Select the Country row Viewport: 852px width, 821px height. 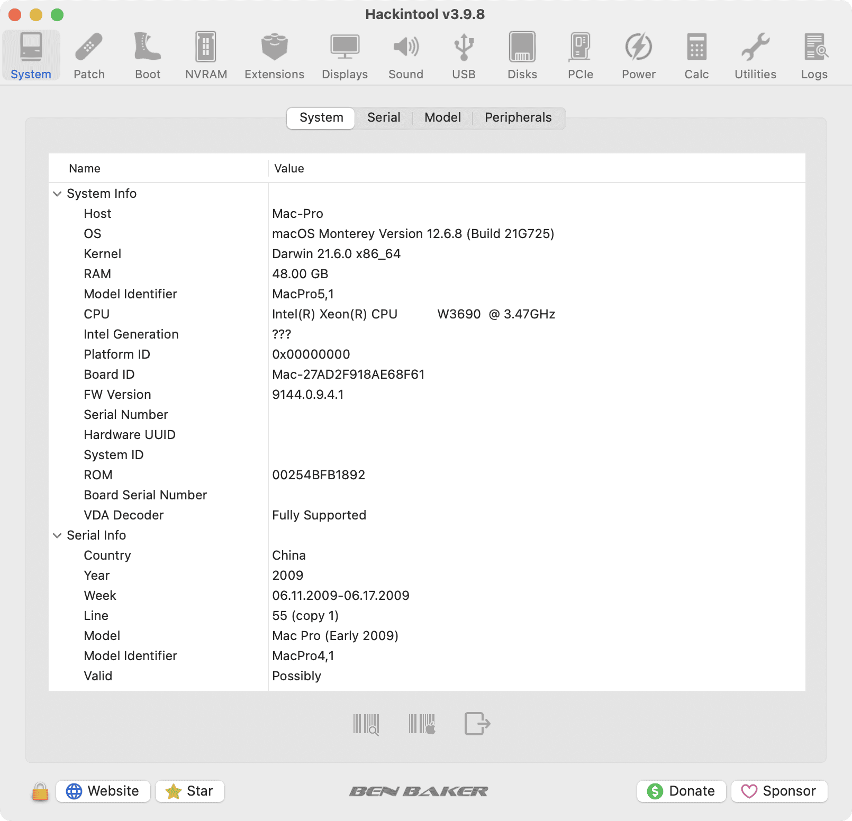pos(427,555)
